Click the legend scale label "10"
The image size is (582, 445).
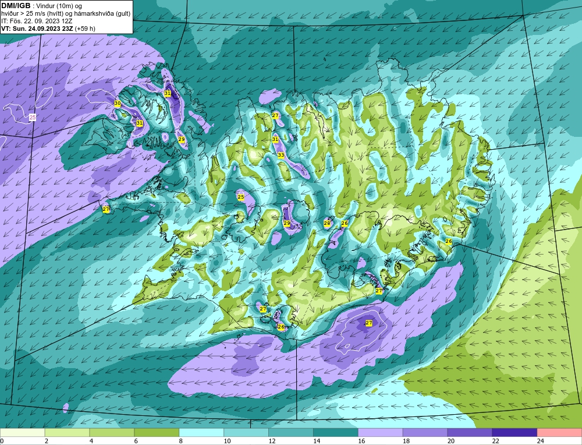tap(227, 441)
